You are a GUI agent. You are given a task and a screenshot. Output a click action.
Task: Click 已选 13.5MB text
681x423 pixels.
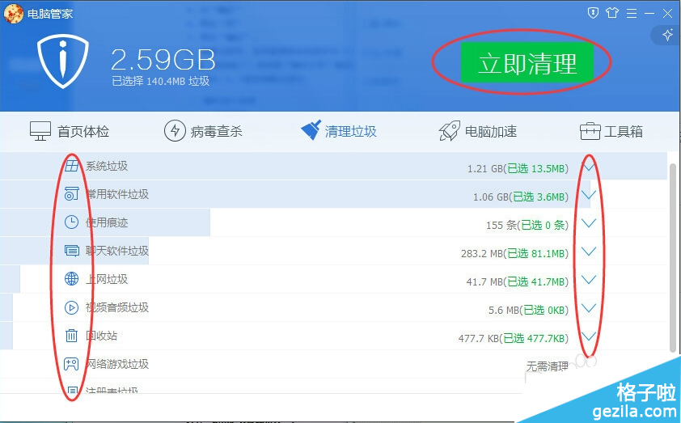[x=536, y=168]
